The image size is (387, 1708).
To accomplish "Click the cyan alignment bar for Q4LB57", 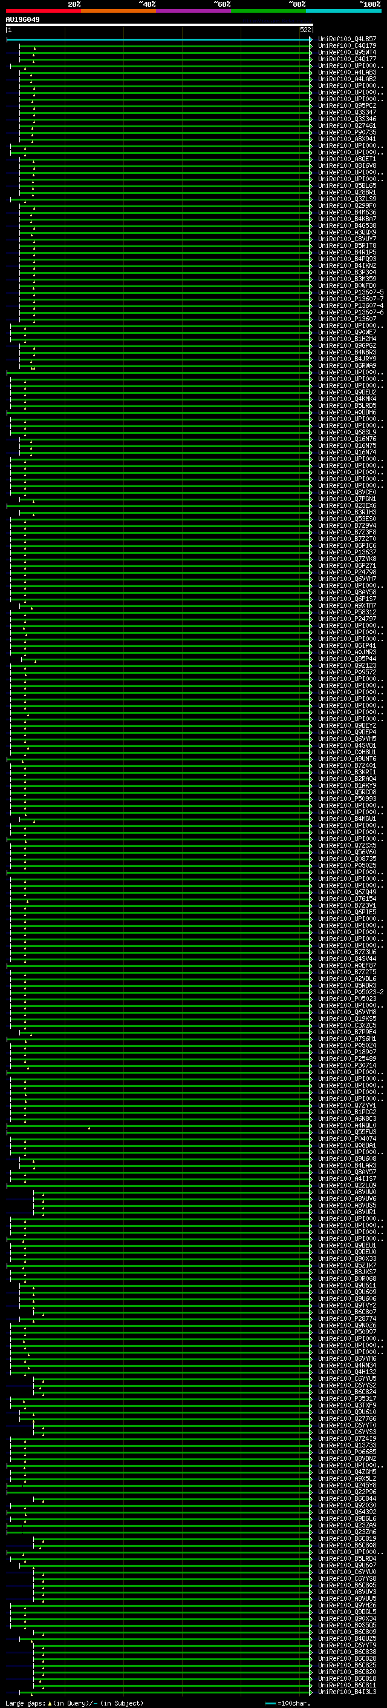I will [159, 39].
